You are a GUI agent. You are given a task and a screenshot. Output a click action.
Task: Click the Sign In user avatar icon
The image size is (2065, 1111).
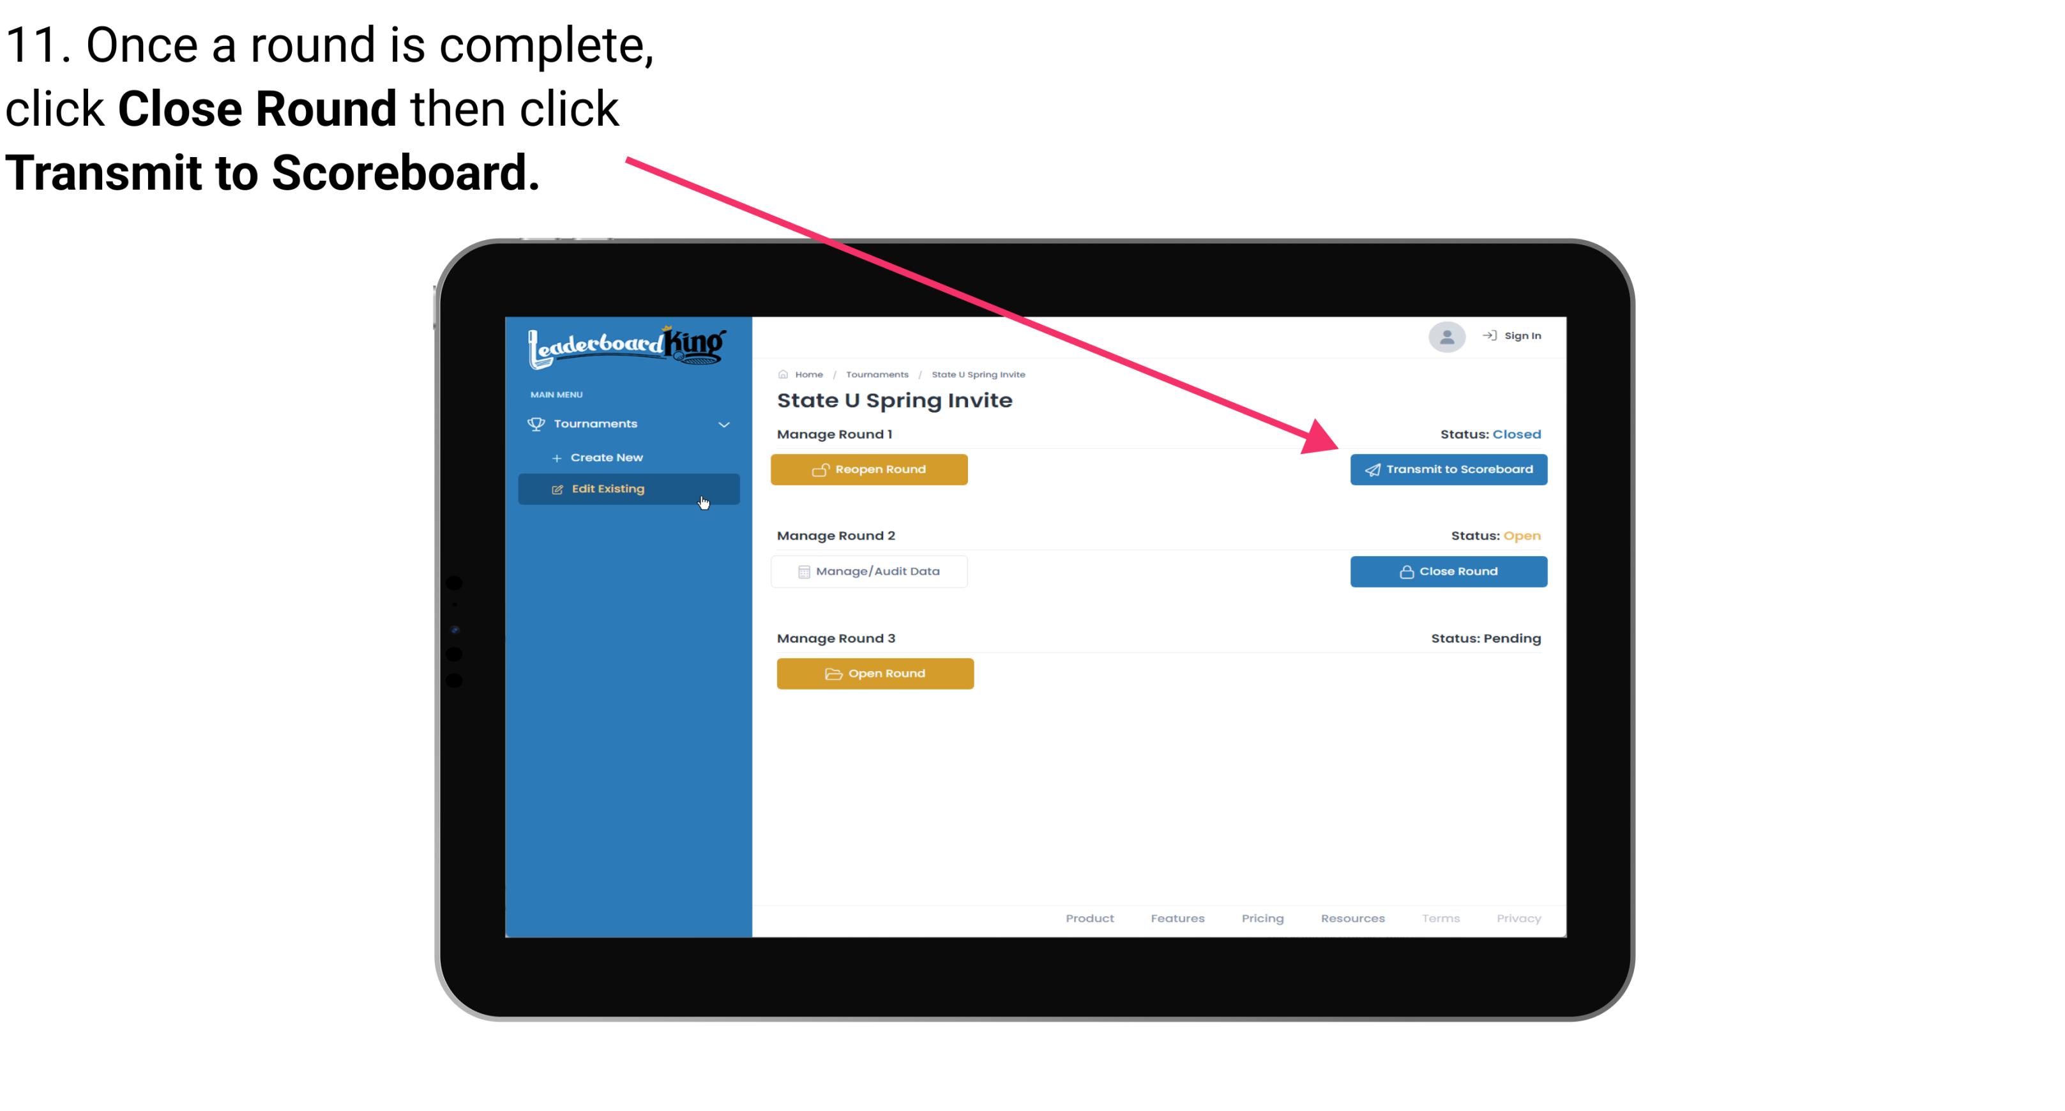tap(1446, 338)
